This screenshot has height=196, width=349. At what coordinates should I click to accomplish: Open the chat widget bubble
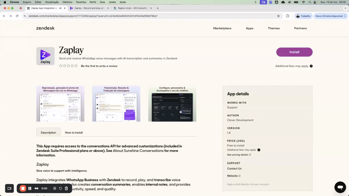(x=340, y=187)
